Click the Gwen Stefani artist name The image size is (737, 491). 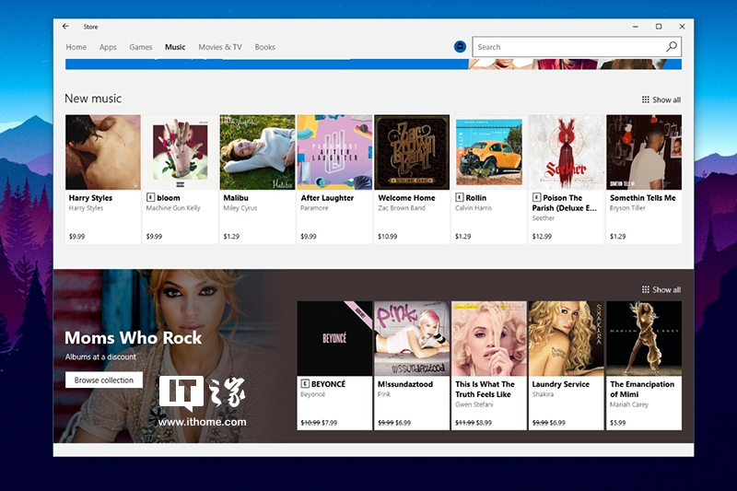point(474,404)
